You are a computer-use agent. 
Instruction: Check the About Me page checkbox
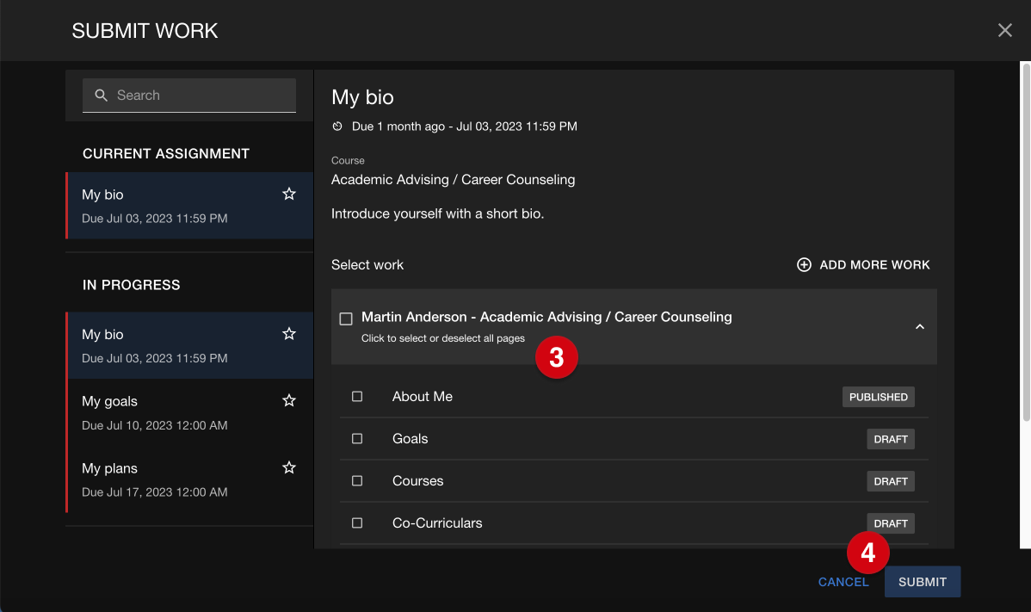tap(357, 397)
